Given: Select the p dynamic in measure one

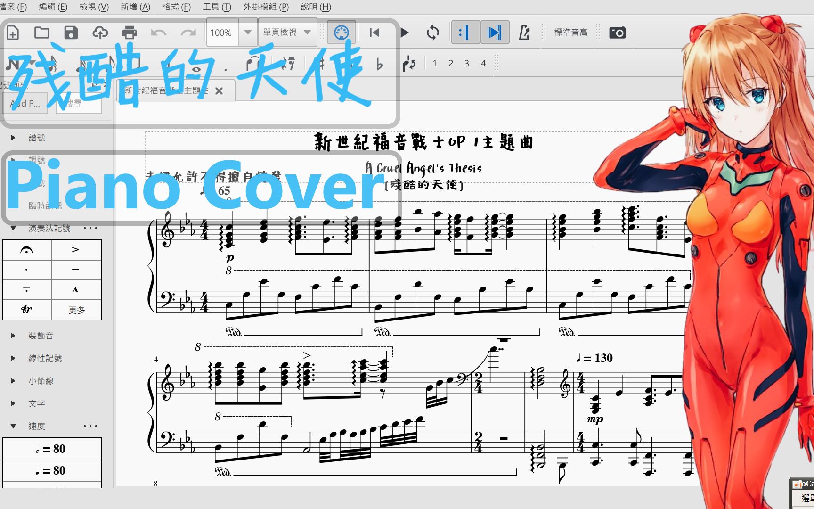Looking at the screenshot, I should click(x=230, y=258).
